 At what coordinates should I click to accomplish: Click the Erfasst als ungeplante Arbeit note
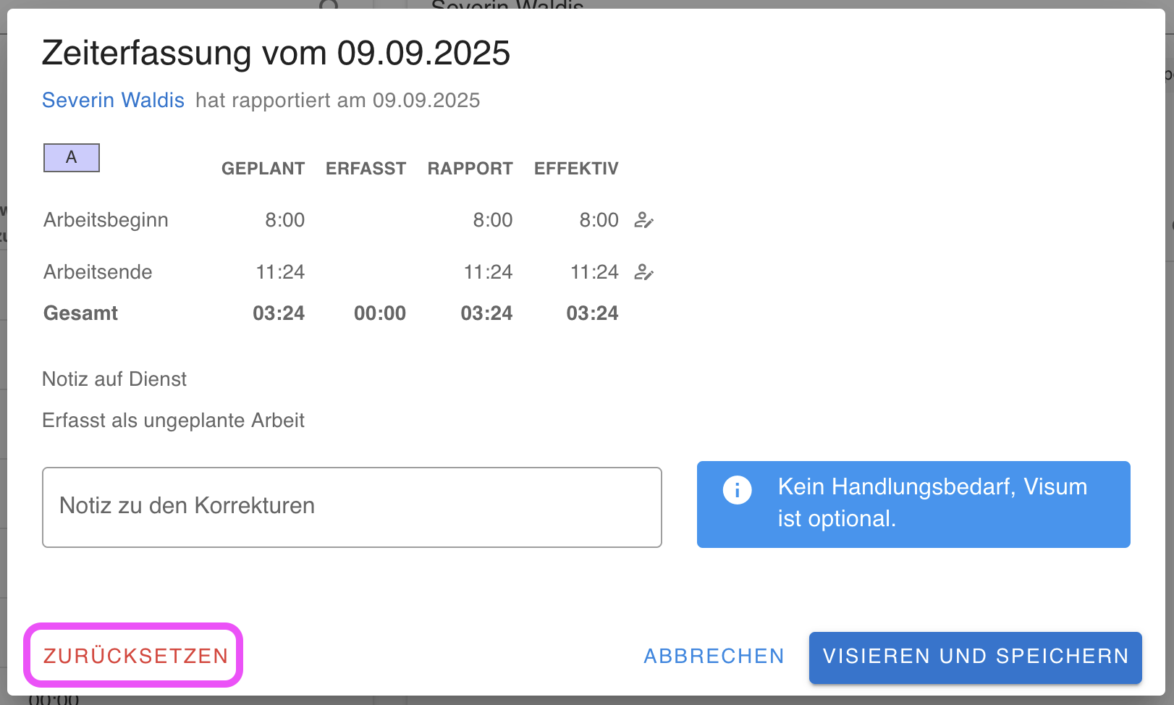click(173, 421)
